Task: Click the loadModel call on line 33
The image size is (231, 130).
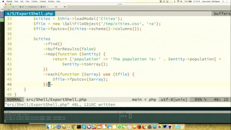Action: coord(85,19)
